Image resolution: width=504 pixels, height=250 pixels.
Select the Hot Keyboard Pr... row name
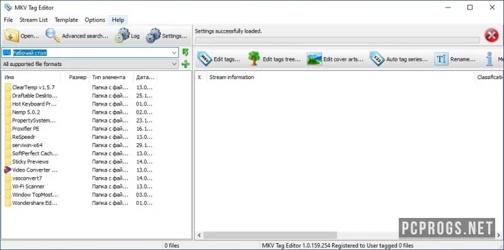pyautogui.click(x=35, y=104)
